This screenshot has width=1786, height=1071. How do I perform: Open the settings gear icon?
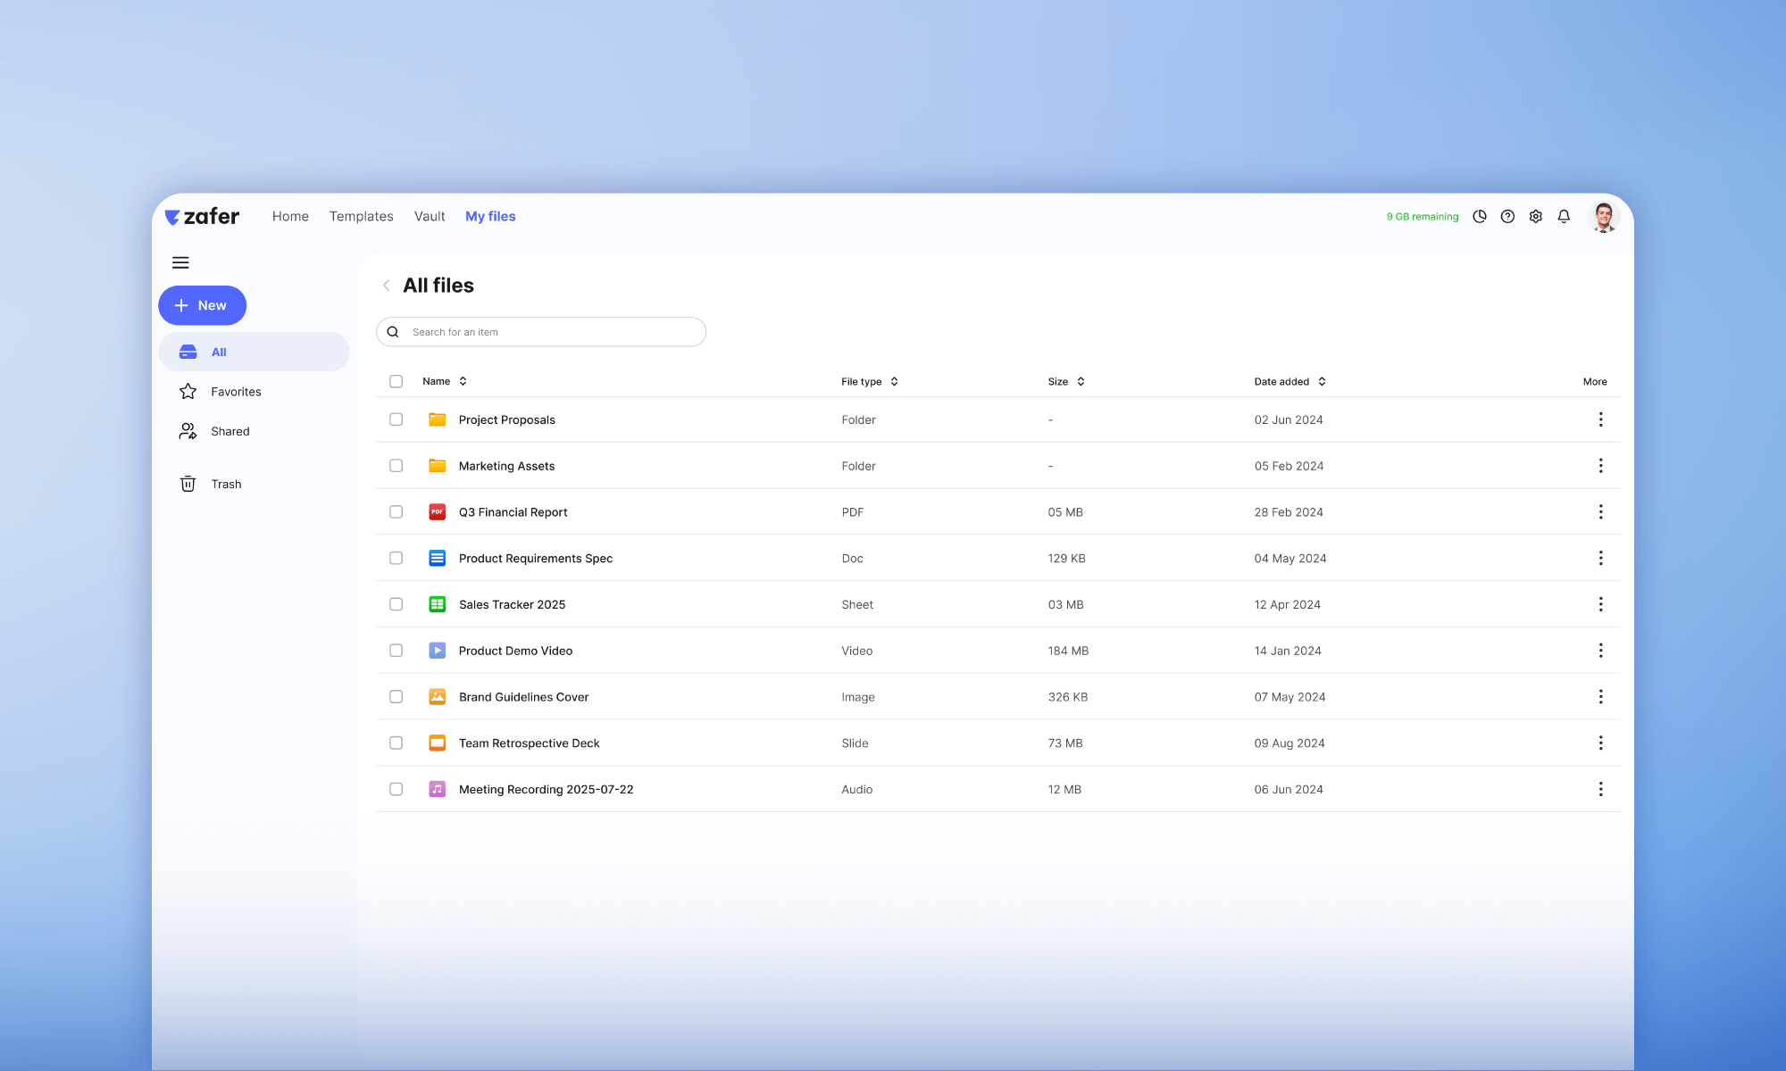coord(1536,216)
